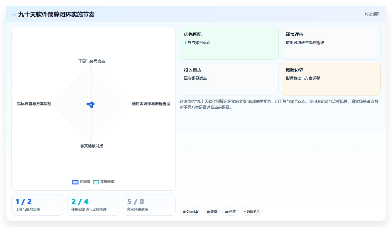Click 使用者访谈与流程梳理 text in 谨慎评估 card
This screenshot has height=227, width=392.
[305, 42]
